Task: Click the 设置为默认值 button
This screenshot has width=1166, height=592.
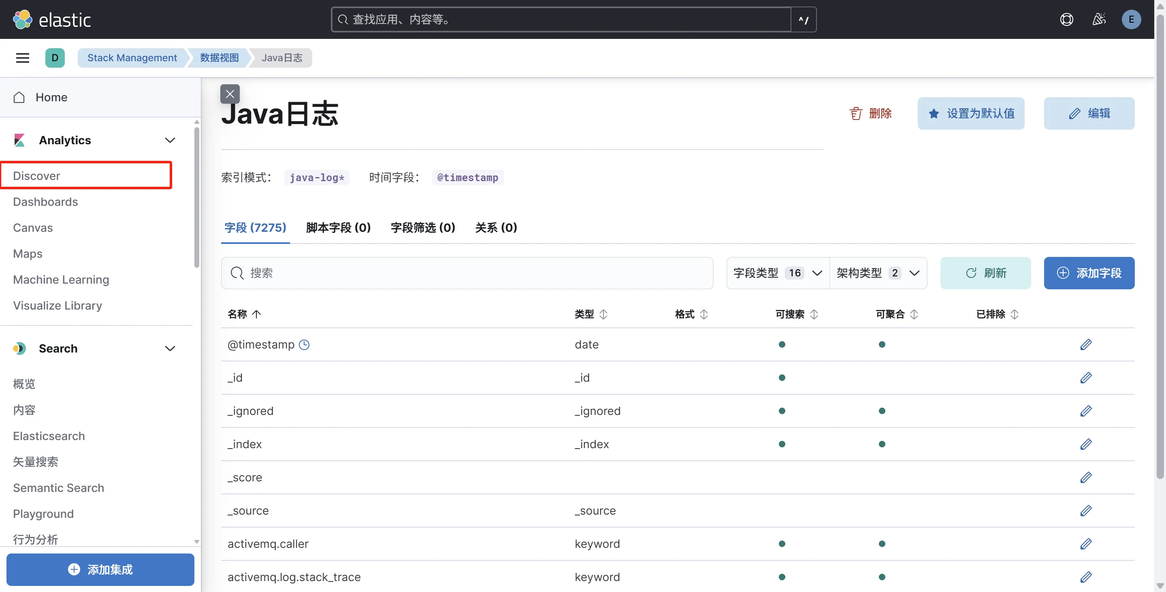Action: (x=970, y=113)
